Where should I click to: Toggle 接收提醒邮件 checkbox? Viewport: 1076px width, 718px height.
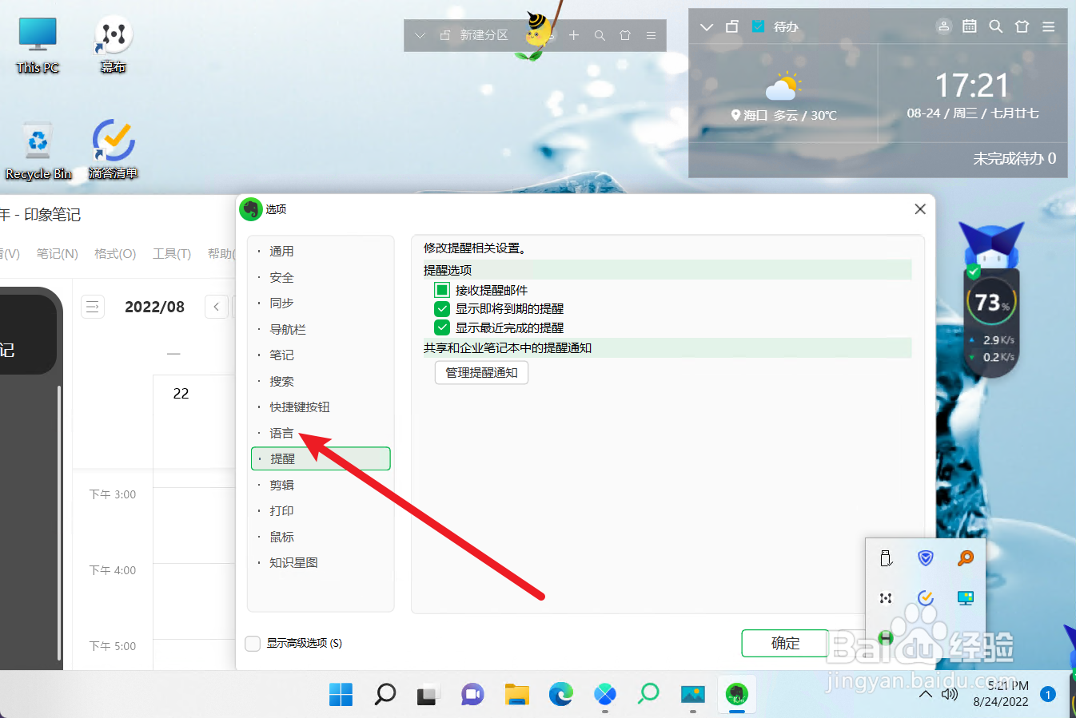click(442, 290)
